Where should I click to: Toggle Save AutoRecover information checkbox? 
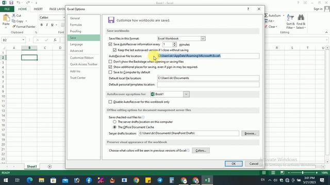pos(110,44)
